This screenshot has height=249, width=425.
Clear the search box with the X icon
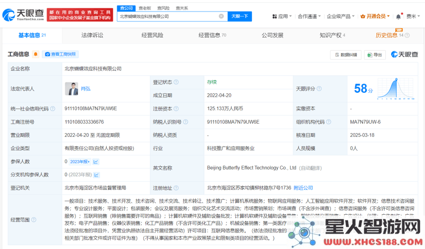click(221, 16)
